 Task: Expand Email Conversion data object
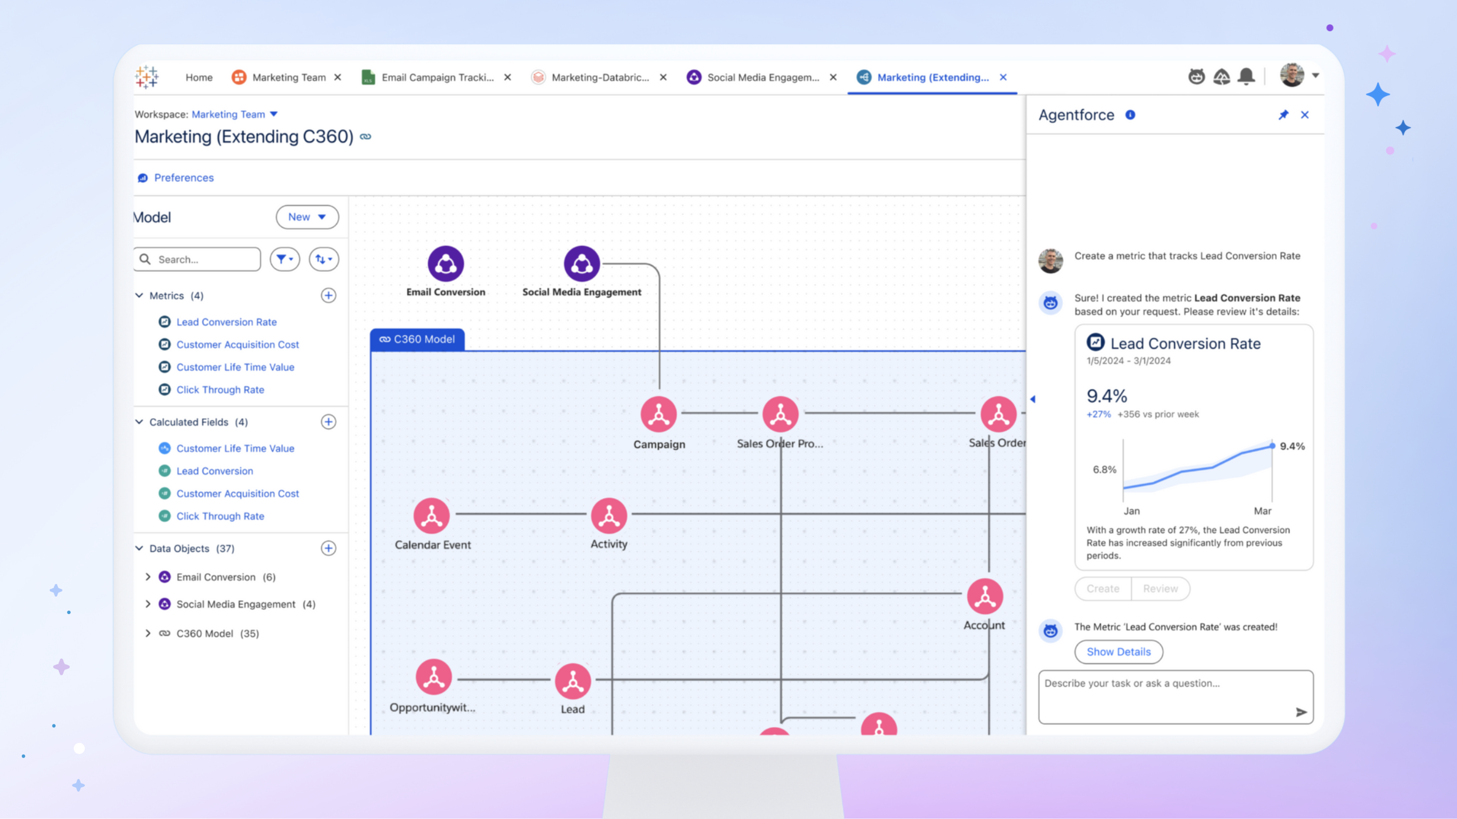click(x=148, y=576)
